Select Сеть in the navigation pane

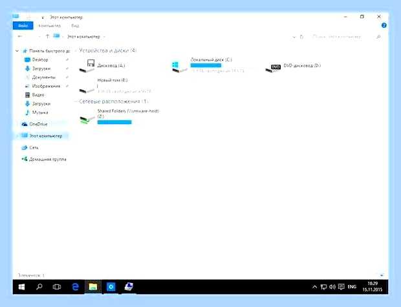click(x=34, y=147)
